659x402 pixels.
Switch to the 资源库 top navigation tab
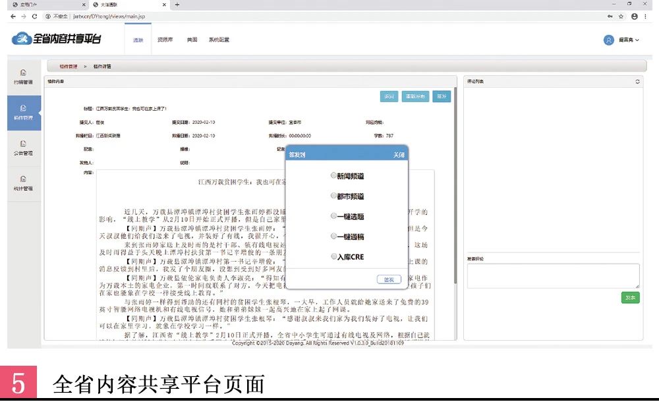click(x=165, y=40)
